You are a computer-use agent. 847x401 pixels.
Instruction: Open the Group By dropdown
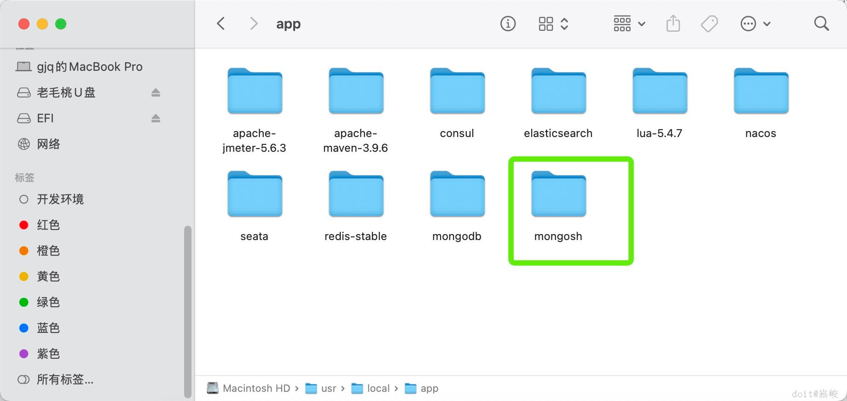pyautogui.click(x=629, y=23)
